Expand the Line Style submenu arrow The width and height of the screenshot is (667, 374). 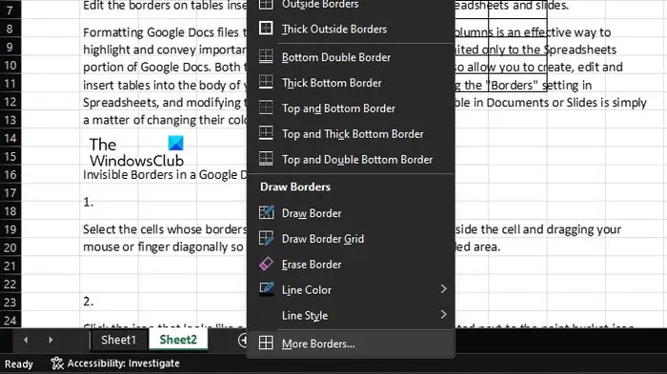point(443,314)
